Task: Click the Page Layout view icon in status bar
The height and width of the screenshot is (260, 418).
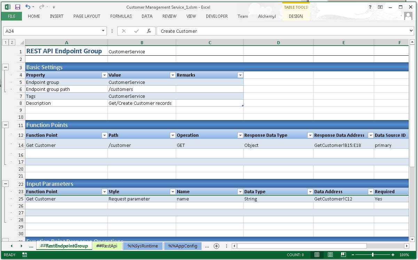Action: pos(330,255)
